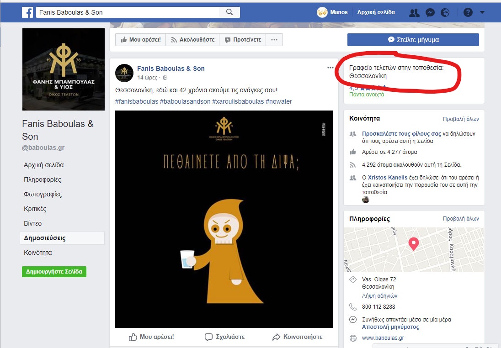
Task: Click the public audience globe icon on post
Action: click(x=165, y=78)
